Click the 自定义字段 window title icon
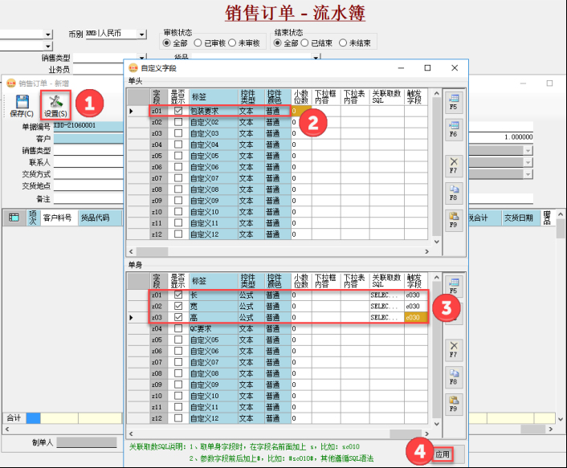The height and width of the screenshot is (468, 567). click(133, 68)
